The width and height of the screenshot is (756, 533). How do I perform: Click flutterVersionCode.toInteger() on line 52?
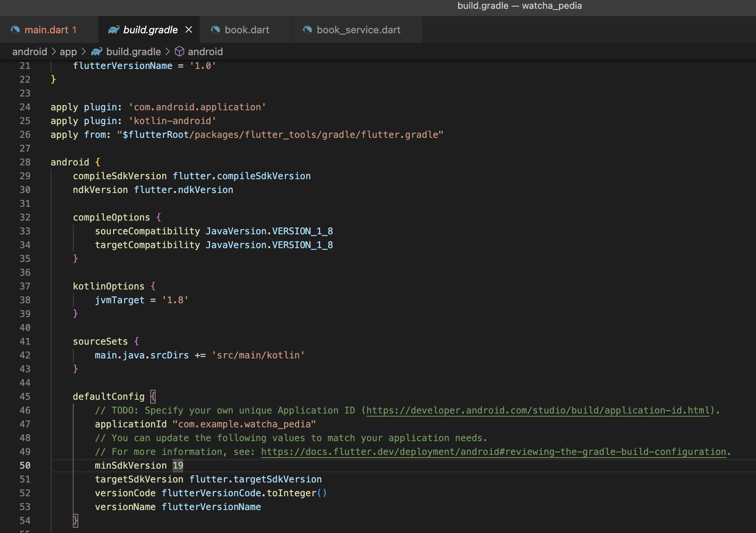pyautogui.click(x=244, y=493)
